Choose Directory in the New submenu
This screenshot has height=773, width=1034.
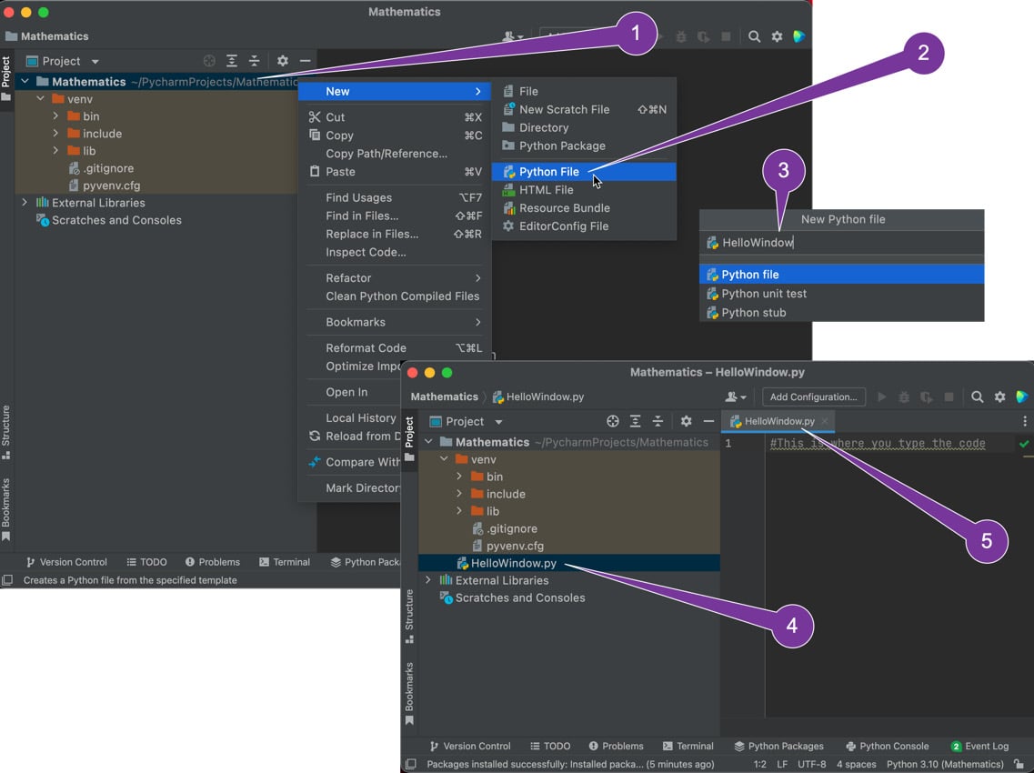584,127
